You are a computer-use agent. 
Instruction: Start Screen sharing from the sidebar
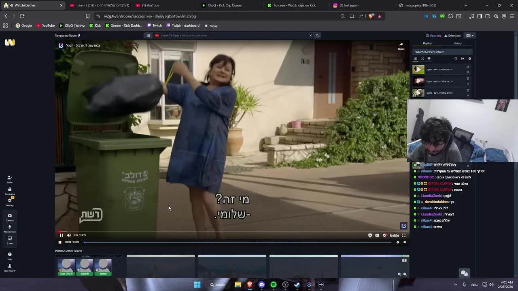10,240
